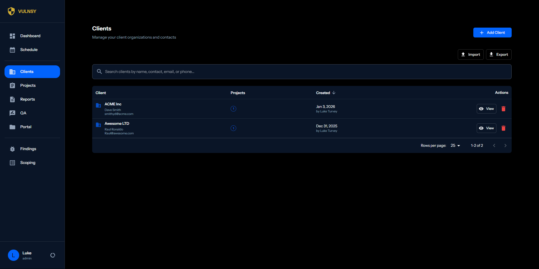Screen dimensions: 539x269
Task: Toggle the eye icon on Awesome LTD View
Action: (x=481, y=128)
